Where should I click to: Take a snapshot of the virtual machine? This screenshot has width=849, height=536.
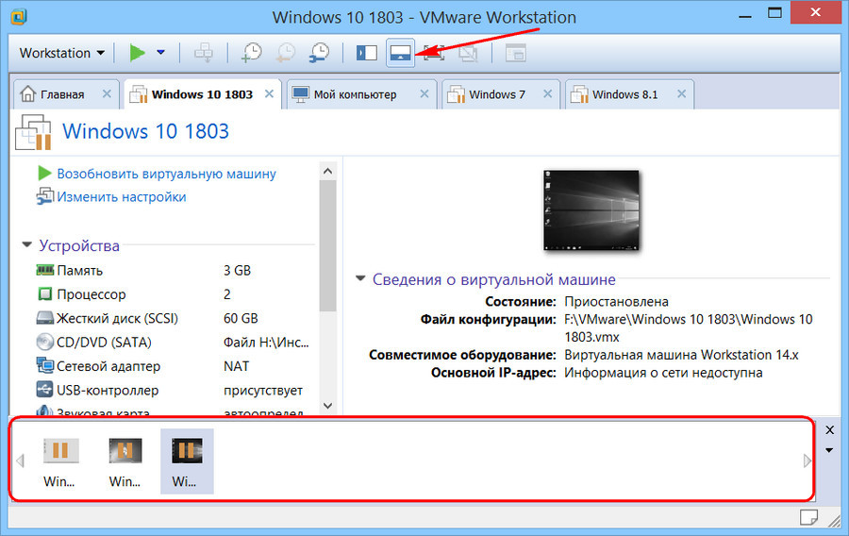pyautogui.click(x=252, y=53)
